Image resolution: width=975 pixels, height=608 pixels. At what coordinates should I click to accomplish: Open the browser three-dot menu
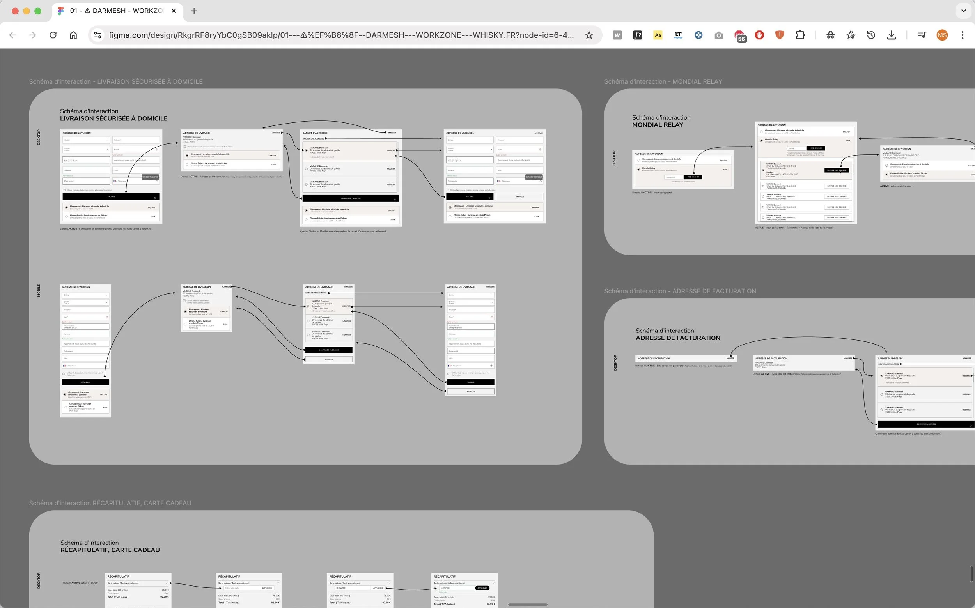(x=963, y=35)
